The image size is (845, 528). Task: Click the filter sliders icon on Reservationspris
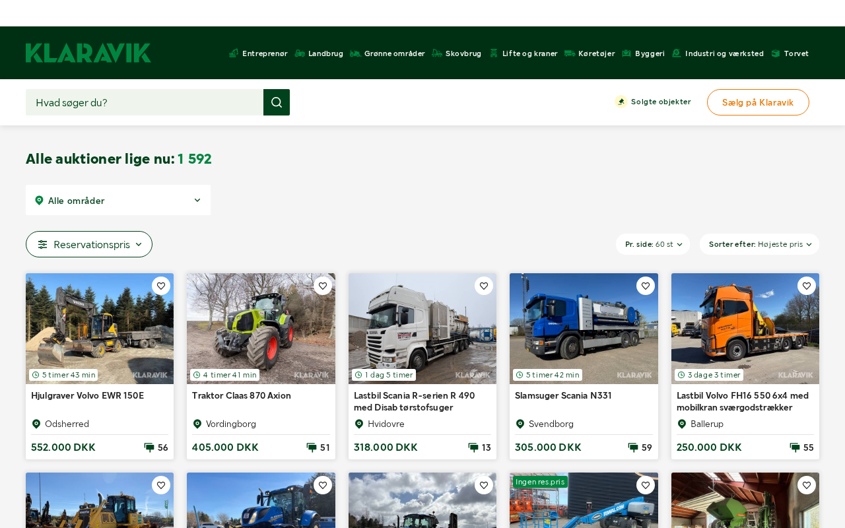[43, 244]
